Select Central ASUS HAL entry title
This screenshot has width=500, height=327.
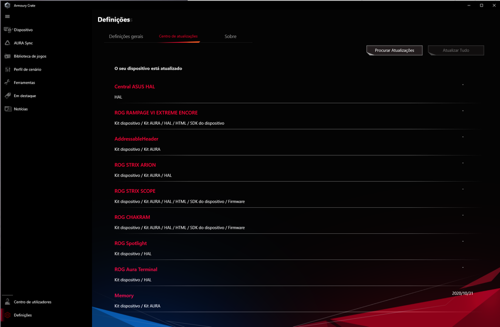tap(135, 87)
